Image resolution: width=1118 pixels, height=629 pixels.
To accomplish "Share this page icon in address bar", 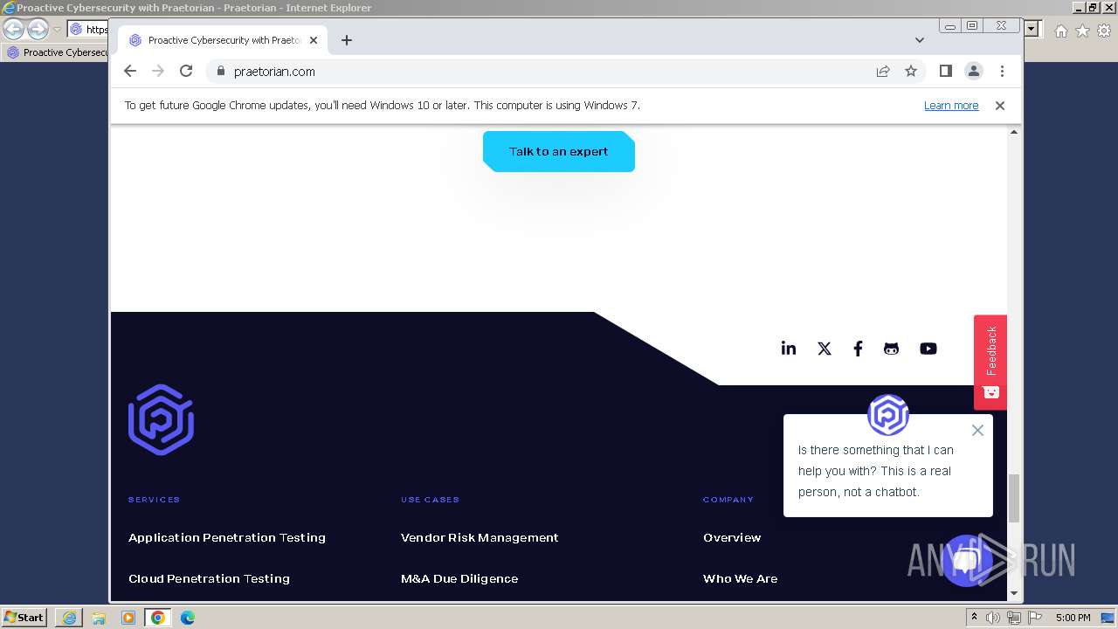I will [883, 71].
